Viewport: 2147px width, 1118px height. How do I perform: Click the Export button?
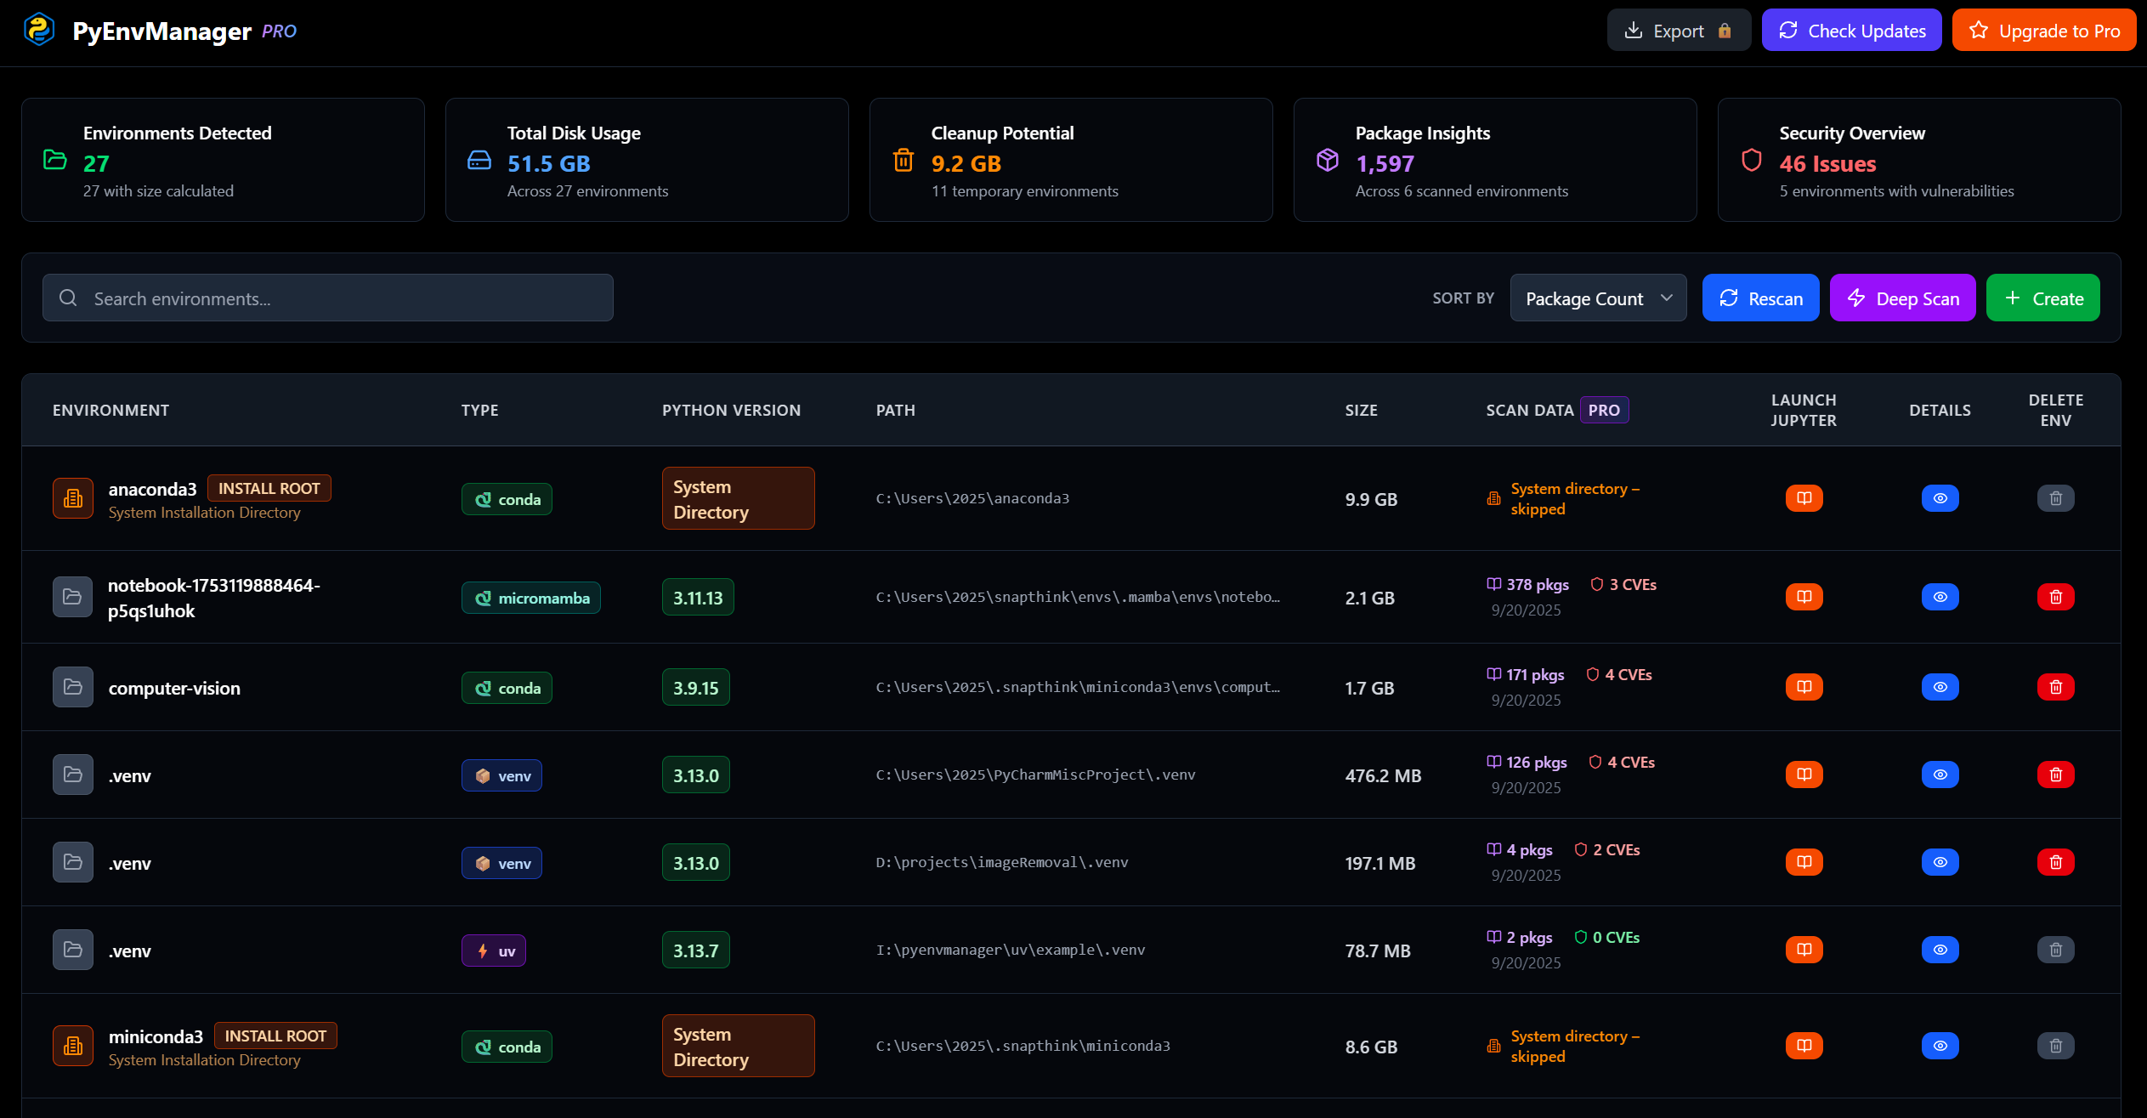click(1678, 31)
